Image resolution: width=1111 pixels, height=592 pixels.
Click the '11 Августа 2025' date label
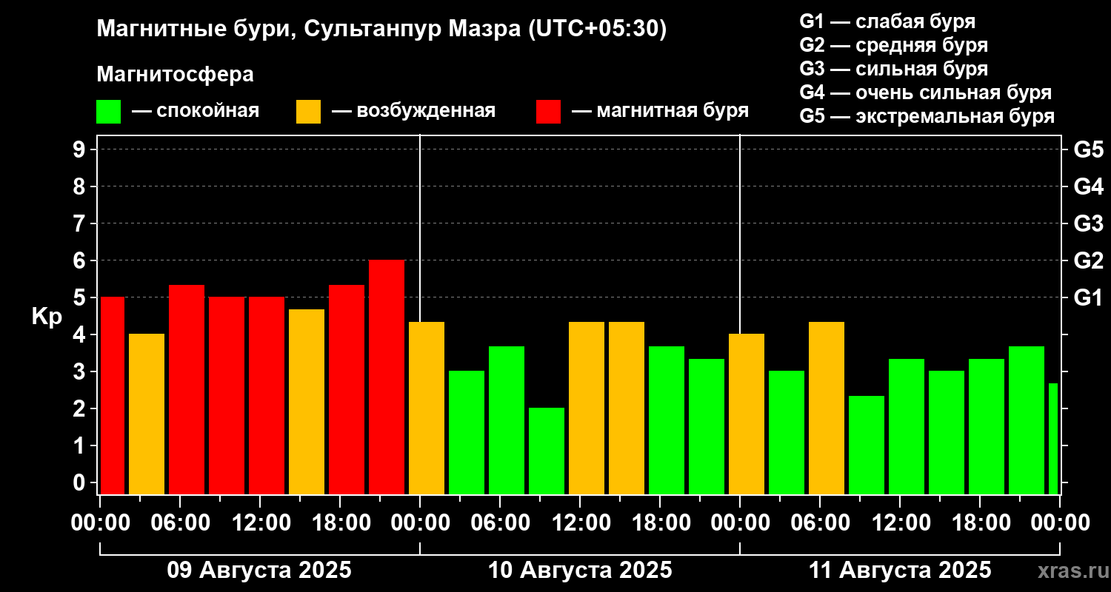[900, 571]
